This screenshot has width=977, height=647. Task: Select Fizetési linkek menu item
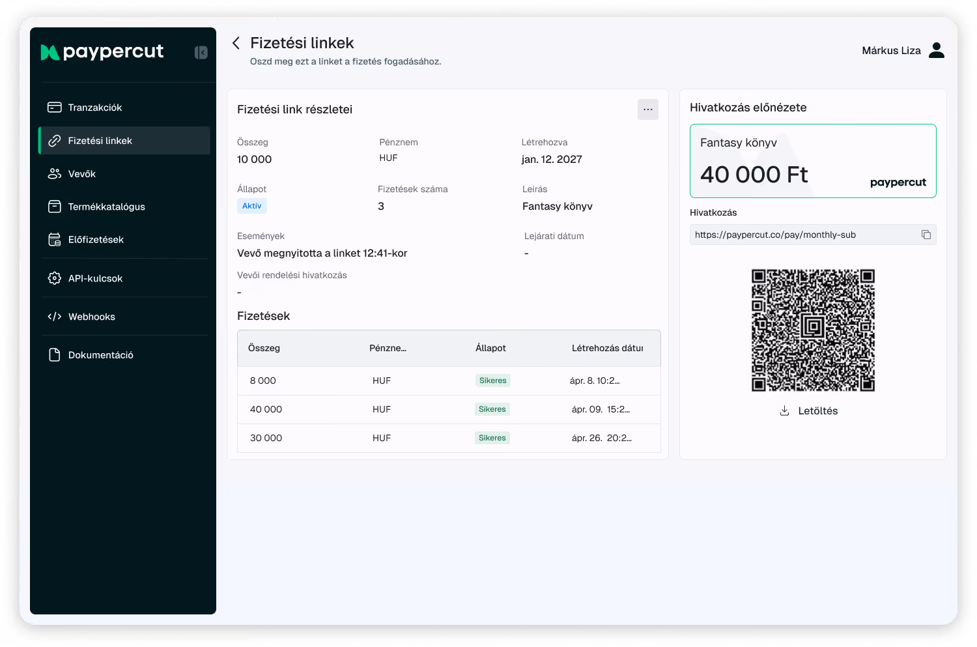pos(124,141)
